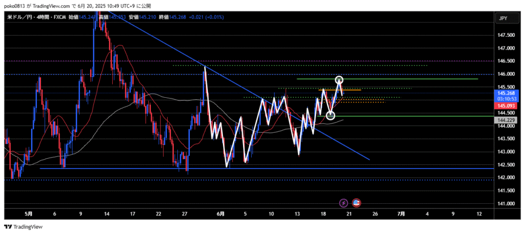Image resolution: width=525 pixels, height=234 pixels.
Task: Select the lower white circle marker on chart
Action: coord(331,115)
